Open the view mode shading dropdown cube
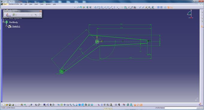Screen dimensions: 204x110 pos(86,105)
